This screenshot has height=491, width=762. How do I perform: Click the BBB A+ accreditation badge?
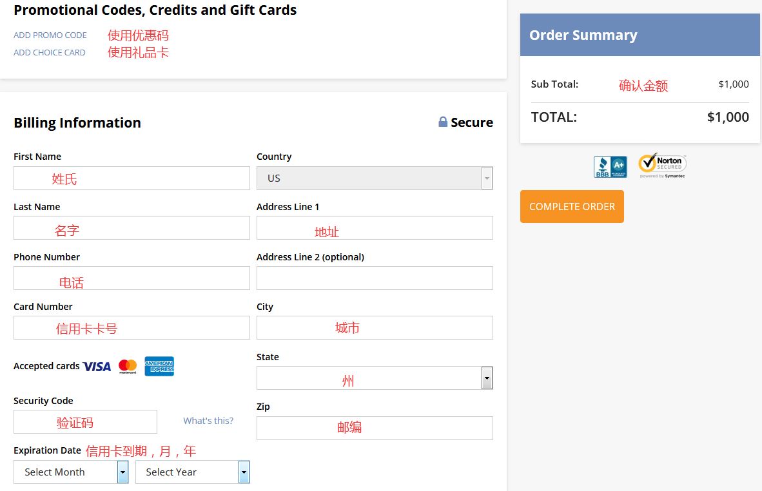[610, 167]
